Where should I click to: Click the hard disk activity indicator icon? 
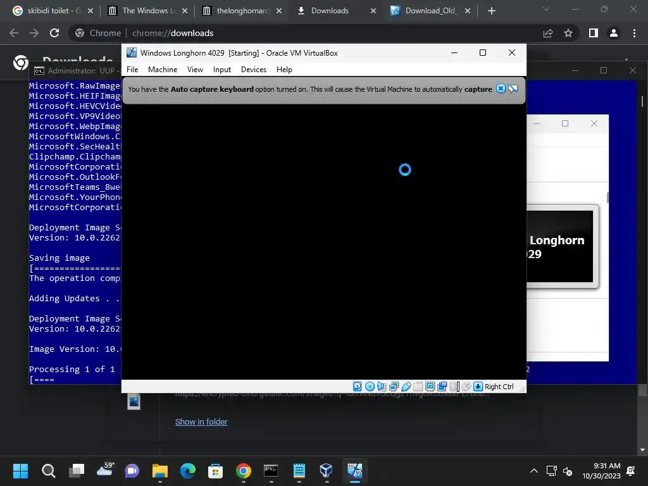357,387
